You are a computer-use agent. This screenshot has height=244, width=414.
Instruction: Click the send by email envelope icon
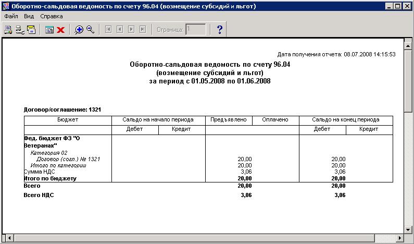(31, 30)
